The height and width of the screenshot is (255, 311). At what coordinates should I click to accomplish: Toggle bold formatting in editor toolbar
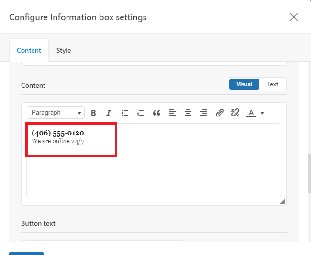(x=93, y=113)
